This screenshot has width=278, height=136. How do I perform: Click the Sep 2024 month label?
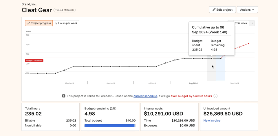pos(234,83)
